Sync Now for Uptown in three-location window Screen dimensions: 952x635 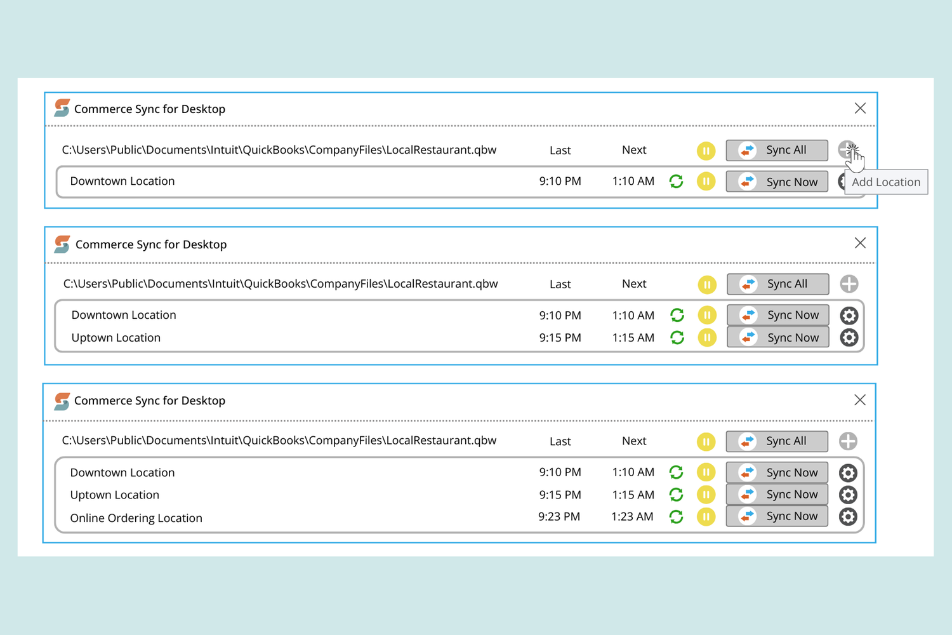pyautogui.click(x=777, y=495)
